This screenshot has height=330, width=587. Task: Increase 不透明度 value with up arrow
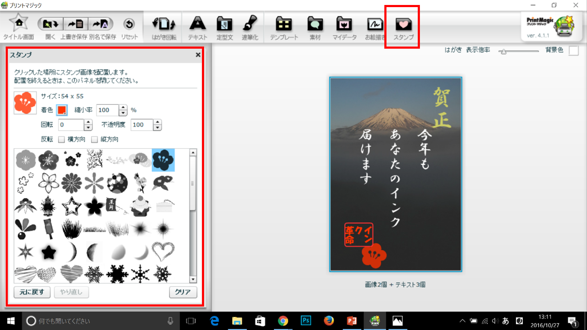point(158,122)
